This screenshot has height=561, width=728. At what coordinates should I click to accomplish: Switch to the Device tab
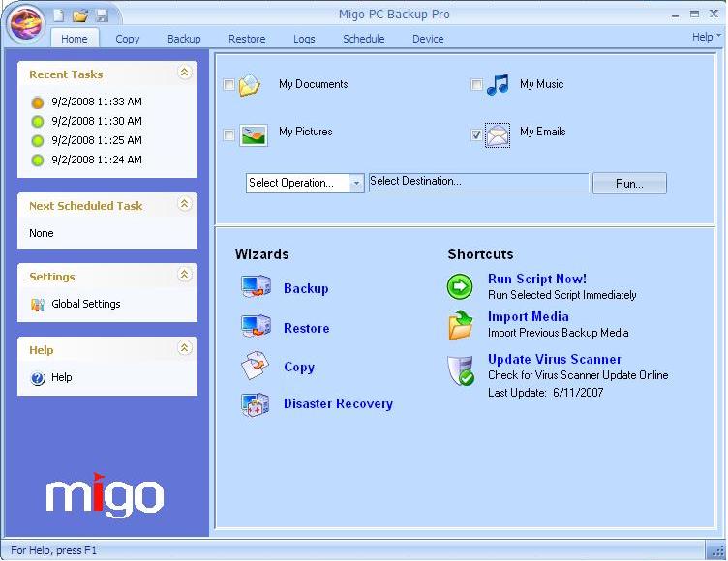point(428,39)
